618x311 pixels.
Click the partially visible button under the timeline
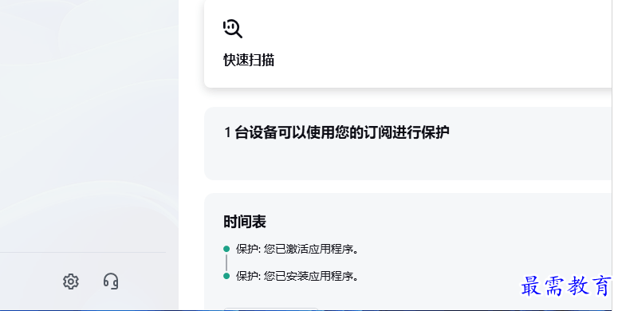(271, 309)
